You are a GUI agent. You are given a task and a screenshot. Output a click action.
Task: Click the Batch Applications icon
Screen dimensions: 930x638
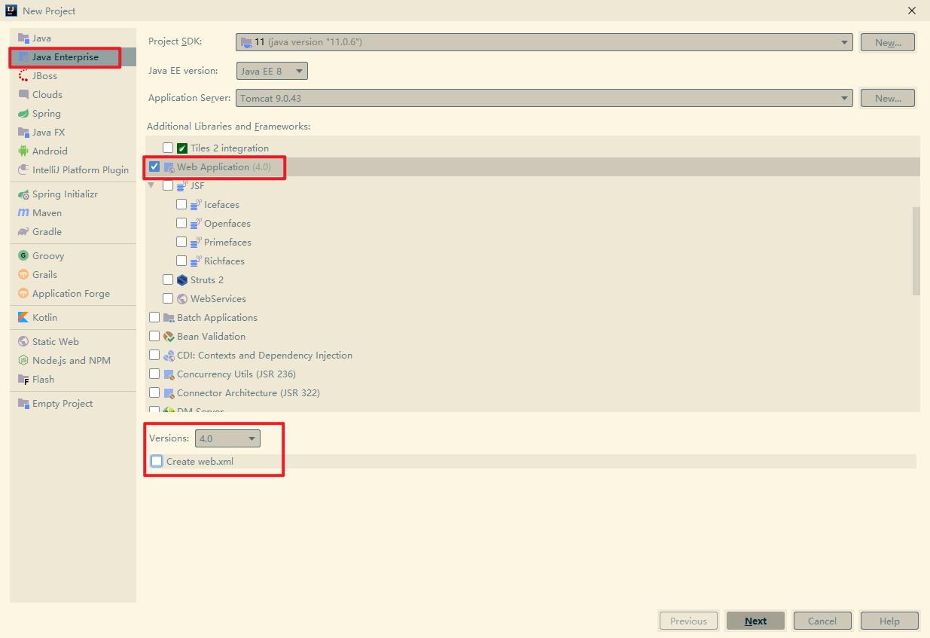pos(169,317)
